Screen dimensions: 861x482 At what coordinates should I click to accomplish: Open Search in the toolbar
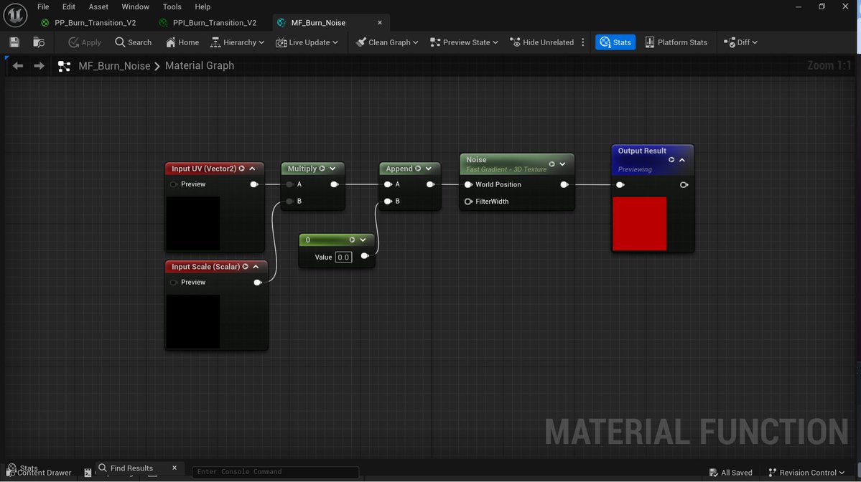coord(133,42)
